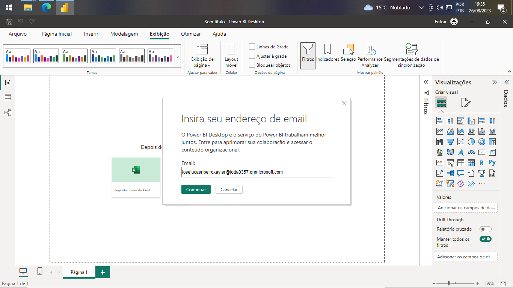This screenshot has height=288, width=513.
Task: Select the clustered column chart visual
Action: 471,121
